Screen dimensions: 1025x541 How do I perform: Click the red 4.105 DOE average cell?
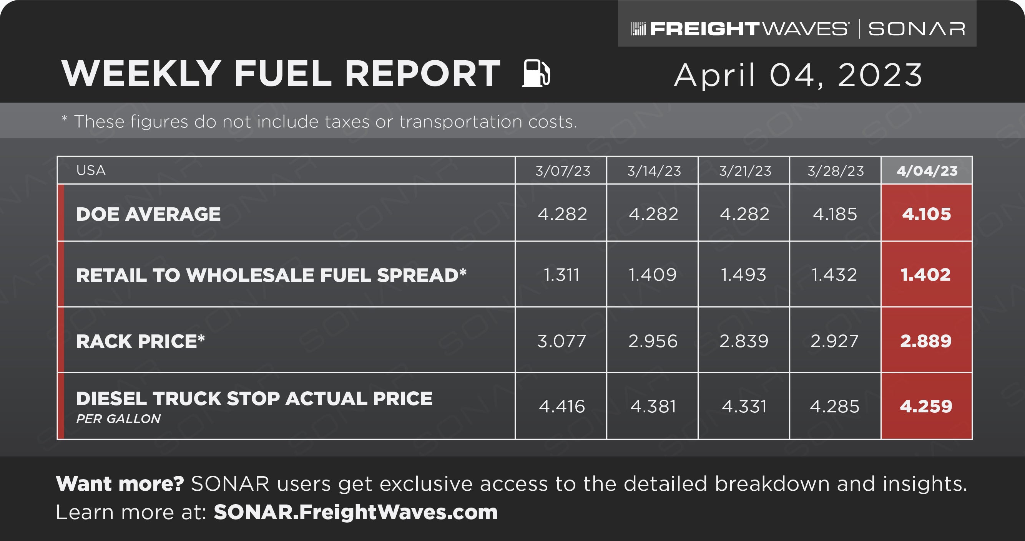[927, 213]
